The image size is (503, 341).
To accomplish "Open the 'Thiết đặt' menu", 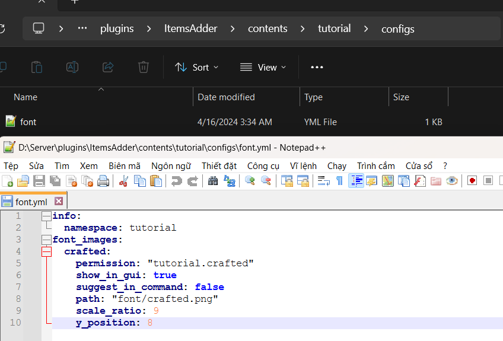I will tap(219, 165).
